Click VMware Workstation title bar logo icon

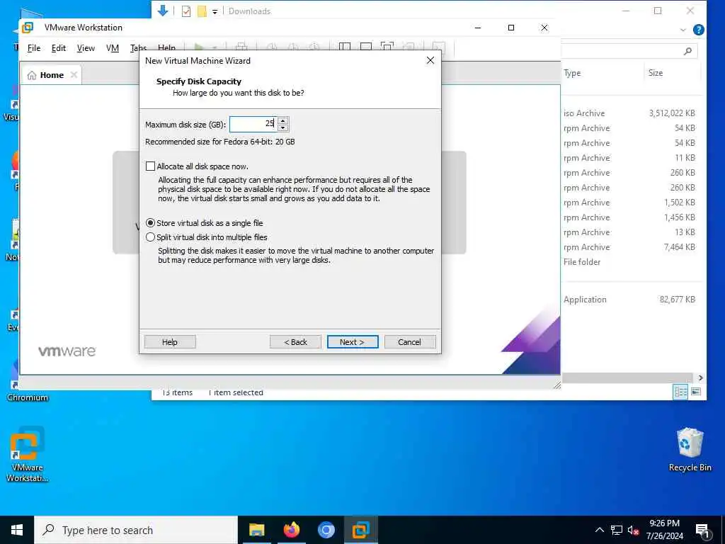click(28, 28)
